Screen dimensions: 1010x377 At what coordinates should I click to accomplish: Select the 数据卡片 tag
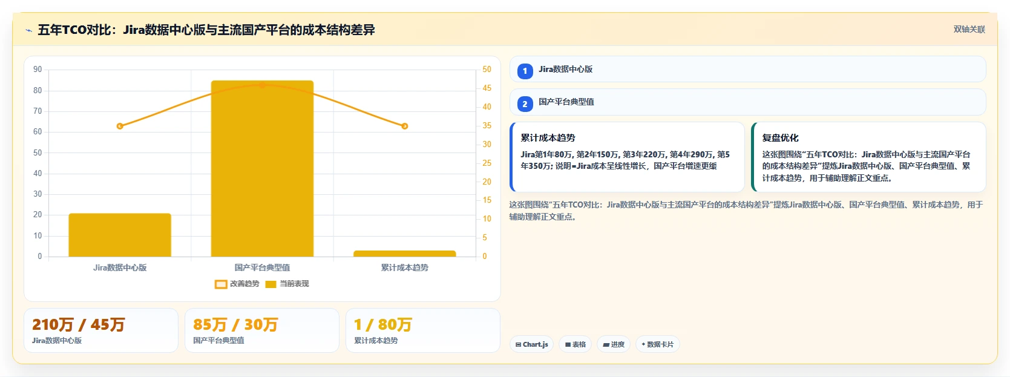click(657, 344)
